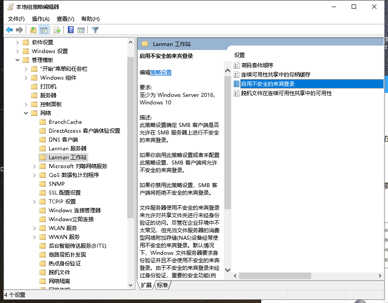The image size is (388, 303).
Task: Click the folder icon beside BranchCache
Action: 43,122
